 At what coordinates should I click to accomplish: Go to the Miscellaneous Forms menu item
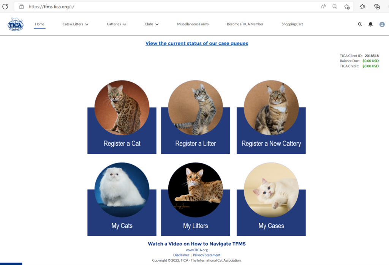(193, 24)
